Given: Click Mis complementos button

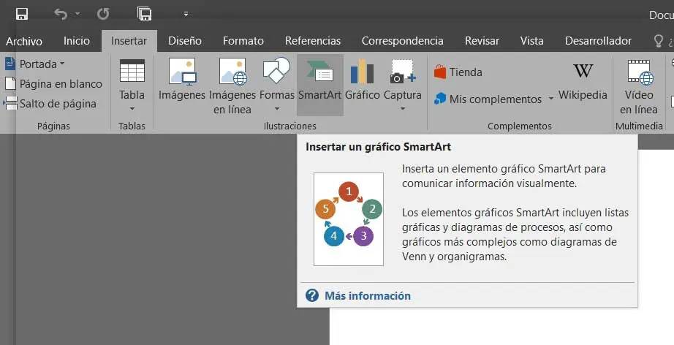Looking at the screenshot, I should tap(488, 99).
